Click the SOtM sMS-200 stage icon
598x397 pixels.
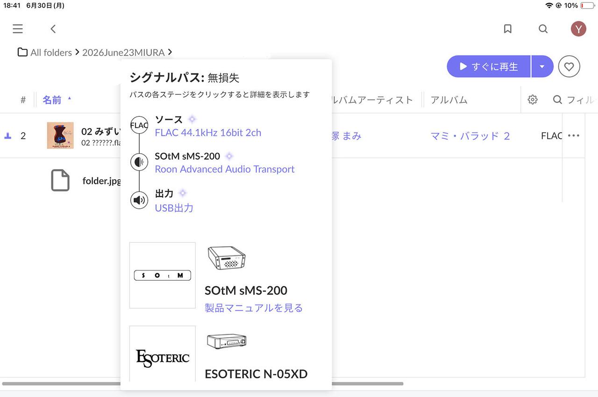139,162
